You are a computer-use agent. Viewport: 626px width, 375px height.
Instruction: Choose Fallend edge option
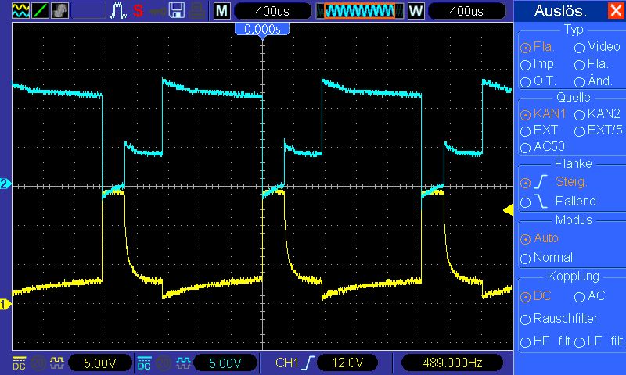pos(526,202)
